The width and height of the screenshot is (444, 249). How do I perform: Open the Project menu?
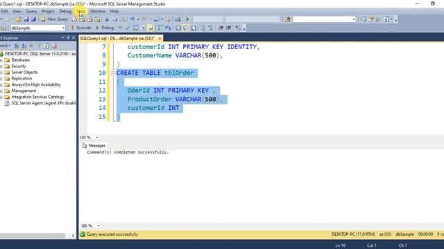(x=48, y=11)
